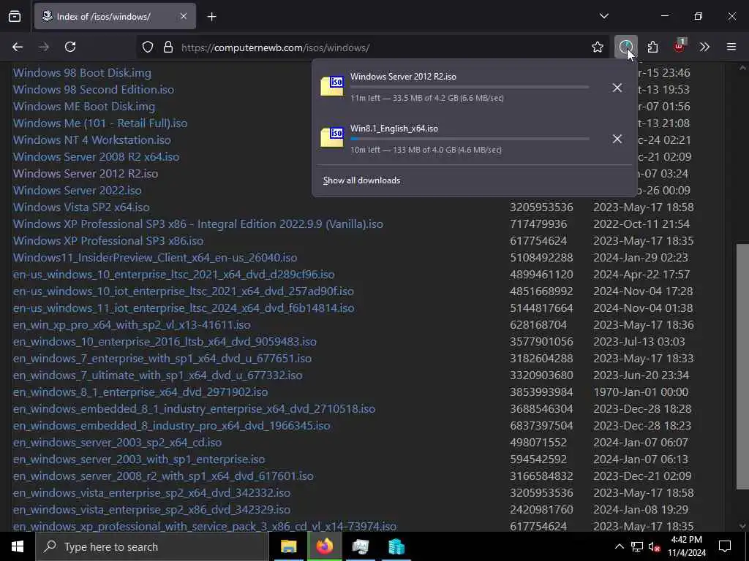Open en_windows_10_enterprise_2016_ltsb 9059483.iso
The height and width of the screenshot is (561, 749).
pos(165,342)
